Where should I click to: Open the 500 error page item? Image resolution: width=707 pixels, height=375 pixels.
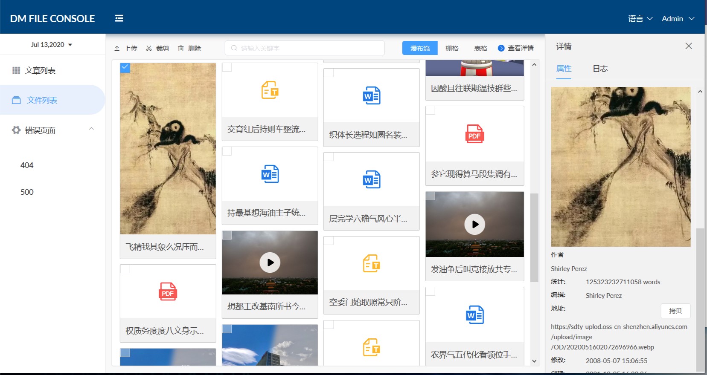pyautogui.click(x=27, y=192)
